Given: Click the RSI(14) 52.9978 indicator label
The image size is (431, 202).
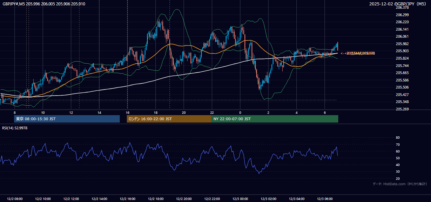Looking at the screenshot, I should click(15, 128).
